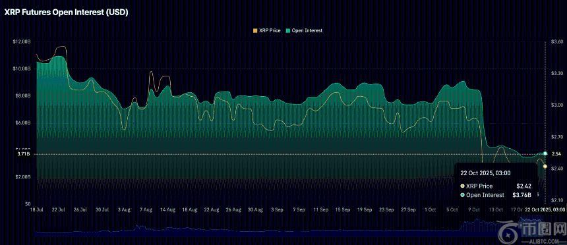
Task: Click the 7 Sep date label
Action: tap(299, 209)
